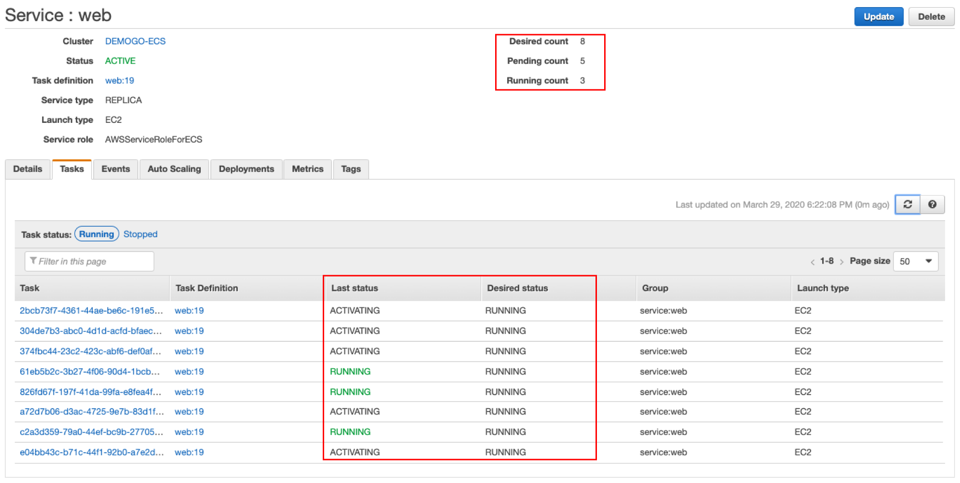Select the Tasks tab
Screen dimensions: 960x483
[x=72, y=169]
